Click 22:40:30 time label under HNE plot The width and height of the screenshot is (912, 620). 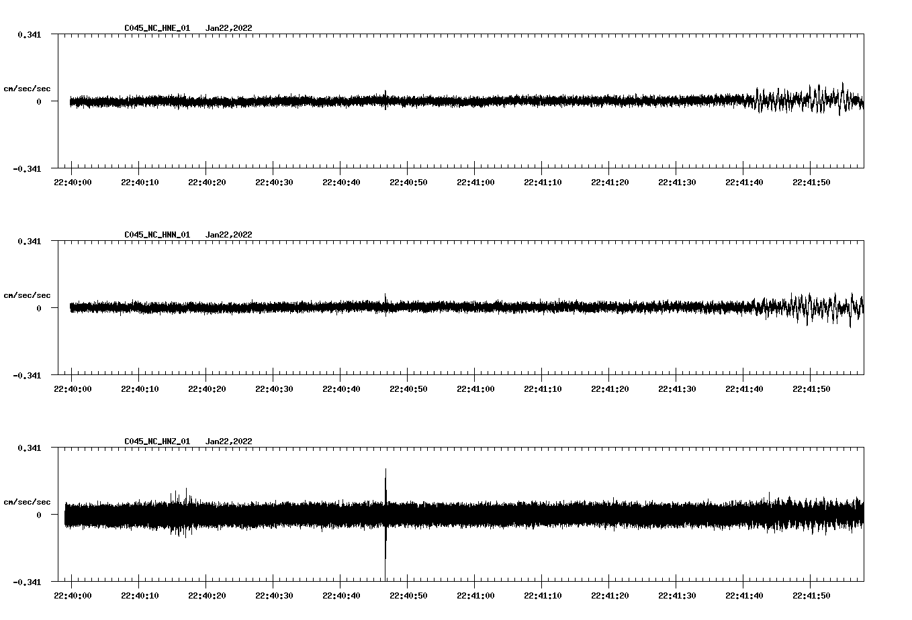[x=274, y=183]
